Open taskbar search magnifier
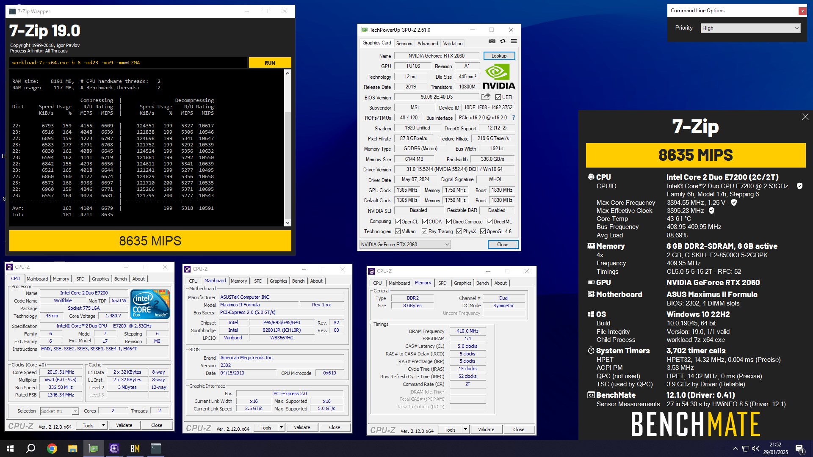The height and width of the screenshot is (457, 813). (x=30, y=449)
